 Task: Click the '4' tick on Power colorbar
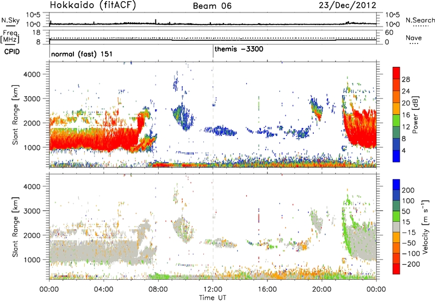pyautogui.click(x=404, y=150)
